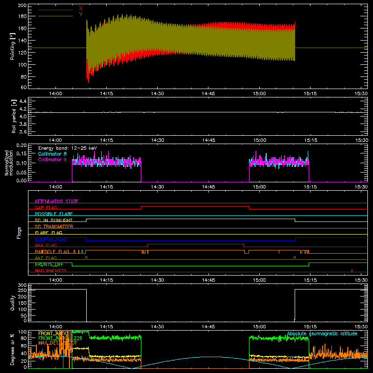Click the 'Degrees or %' axis title
The width and height of the screenshot is (373, 373).
point(13,349)
